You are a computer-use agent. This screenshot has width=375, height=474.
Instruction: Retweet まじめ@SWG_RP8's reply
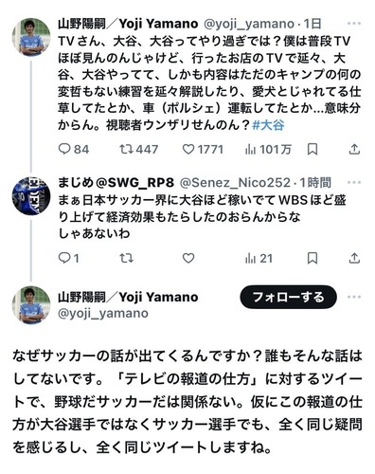tap(127, 259)
